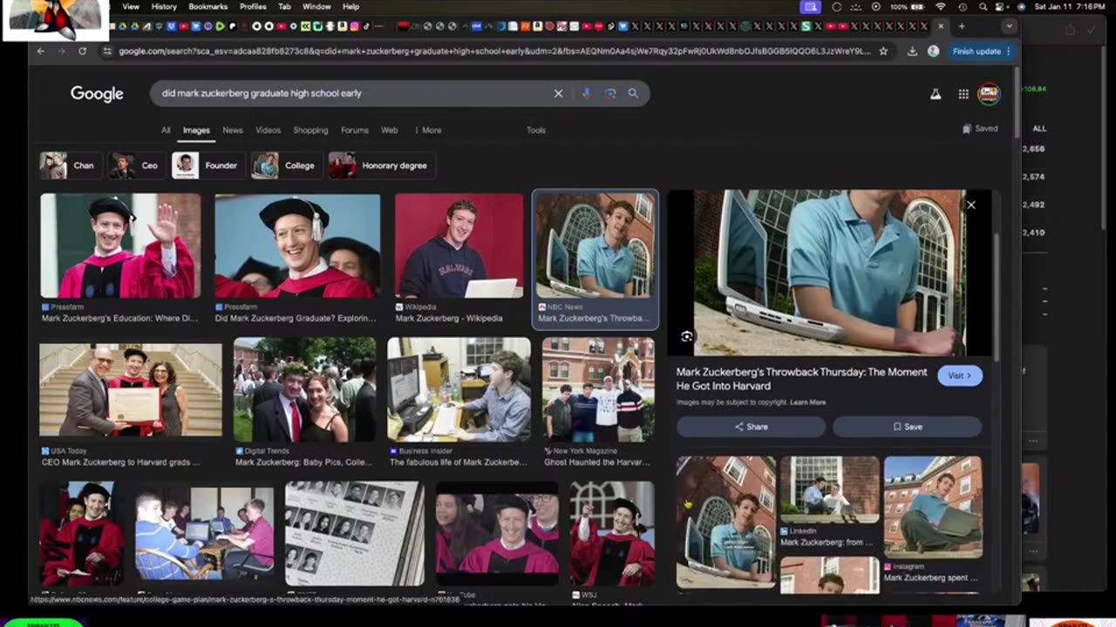Click the Chrome tab search dropdown arrow

(x=1009, y=26)
